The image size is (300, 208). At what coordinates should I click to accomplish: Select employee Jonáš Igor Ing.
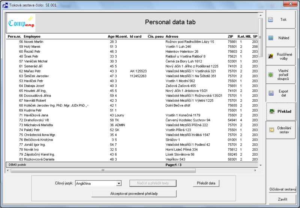coord(35,145)
